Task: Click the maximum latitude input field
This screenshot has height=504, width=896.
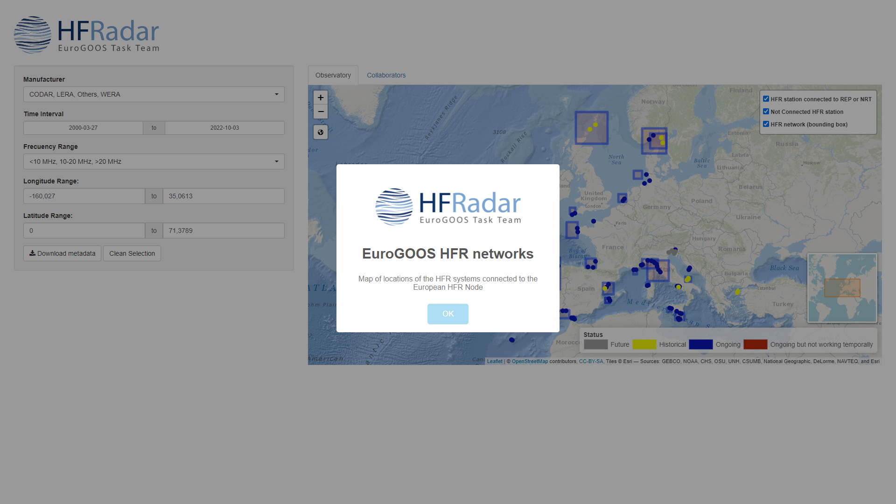Action: click(224, 231)
